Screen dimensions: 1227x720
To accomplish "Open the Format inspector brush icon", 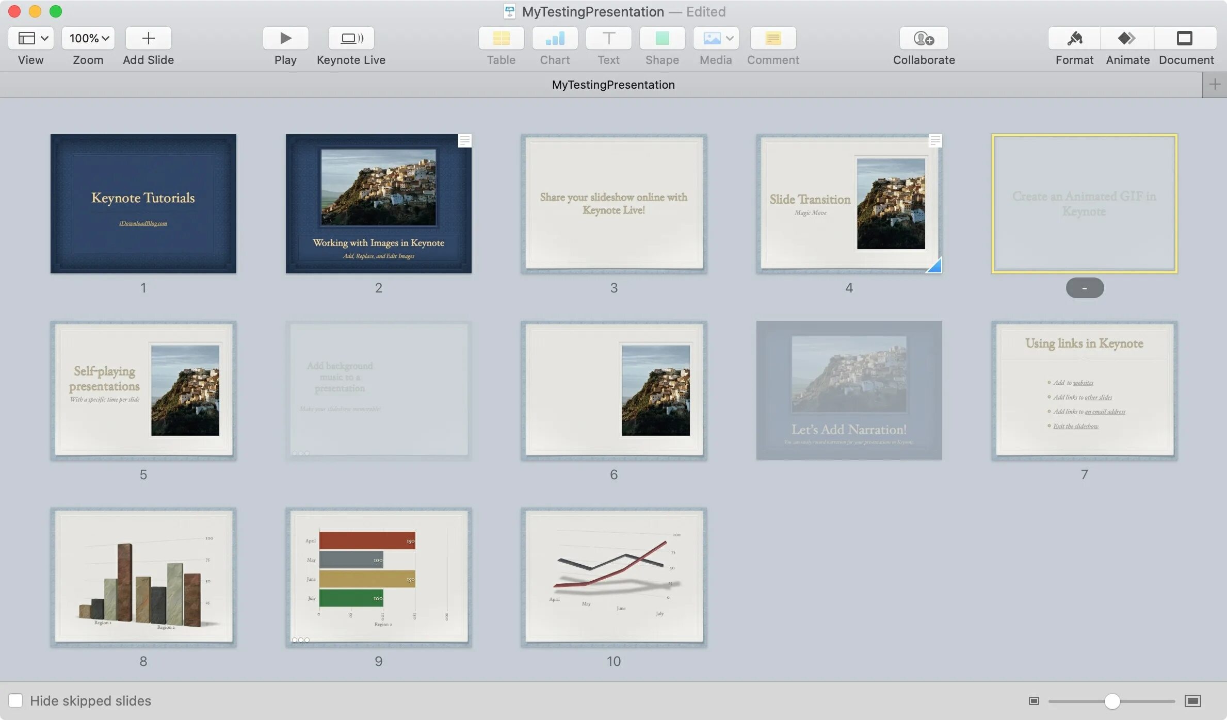I will pos(1074,38).
